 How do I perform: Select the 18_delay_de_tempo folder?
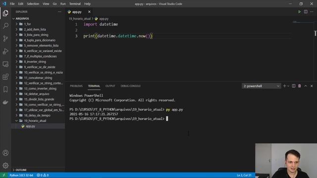(38, 115)
